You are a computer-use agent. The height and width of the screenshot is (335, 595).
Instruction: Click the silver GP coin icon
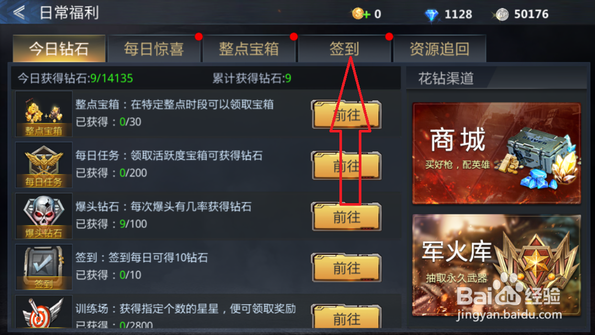502,15
